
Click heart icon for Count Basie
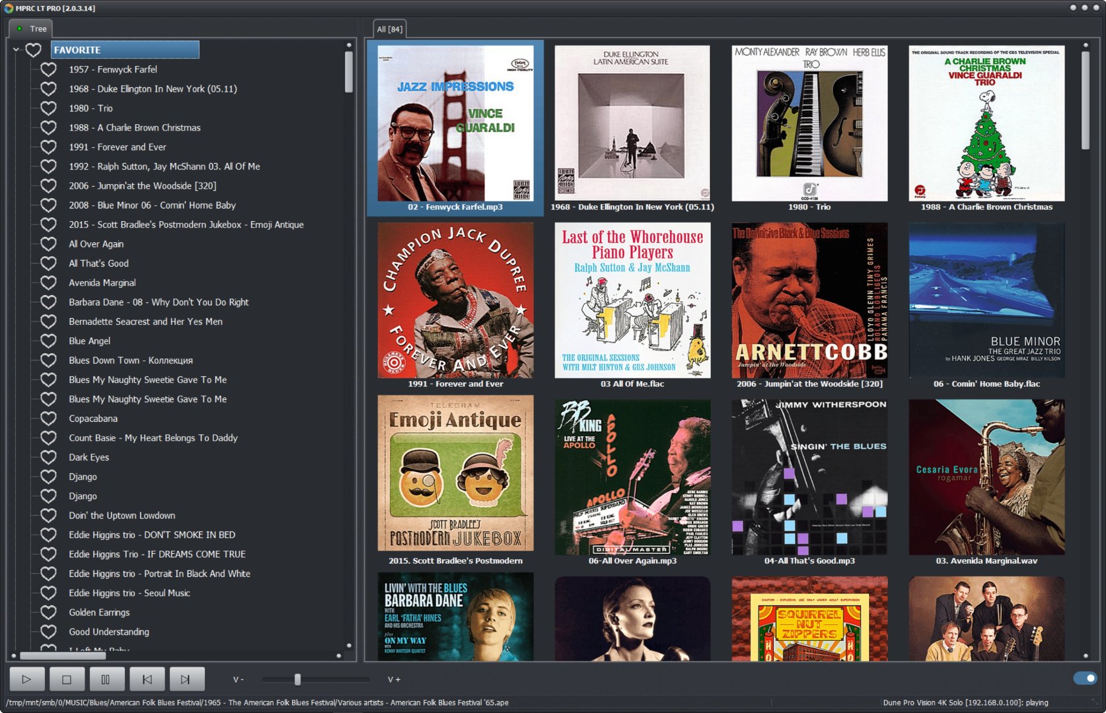pyautogui.click(x=48, y=438)
